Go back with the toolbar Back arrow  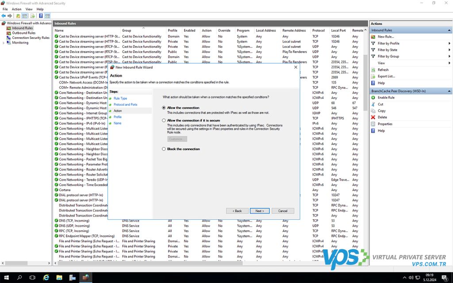coord(4,16)
